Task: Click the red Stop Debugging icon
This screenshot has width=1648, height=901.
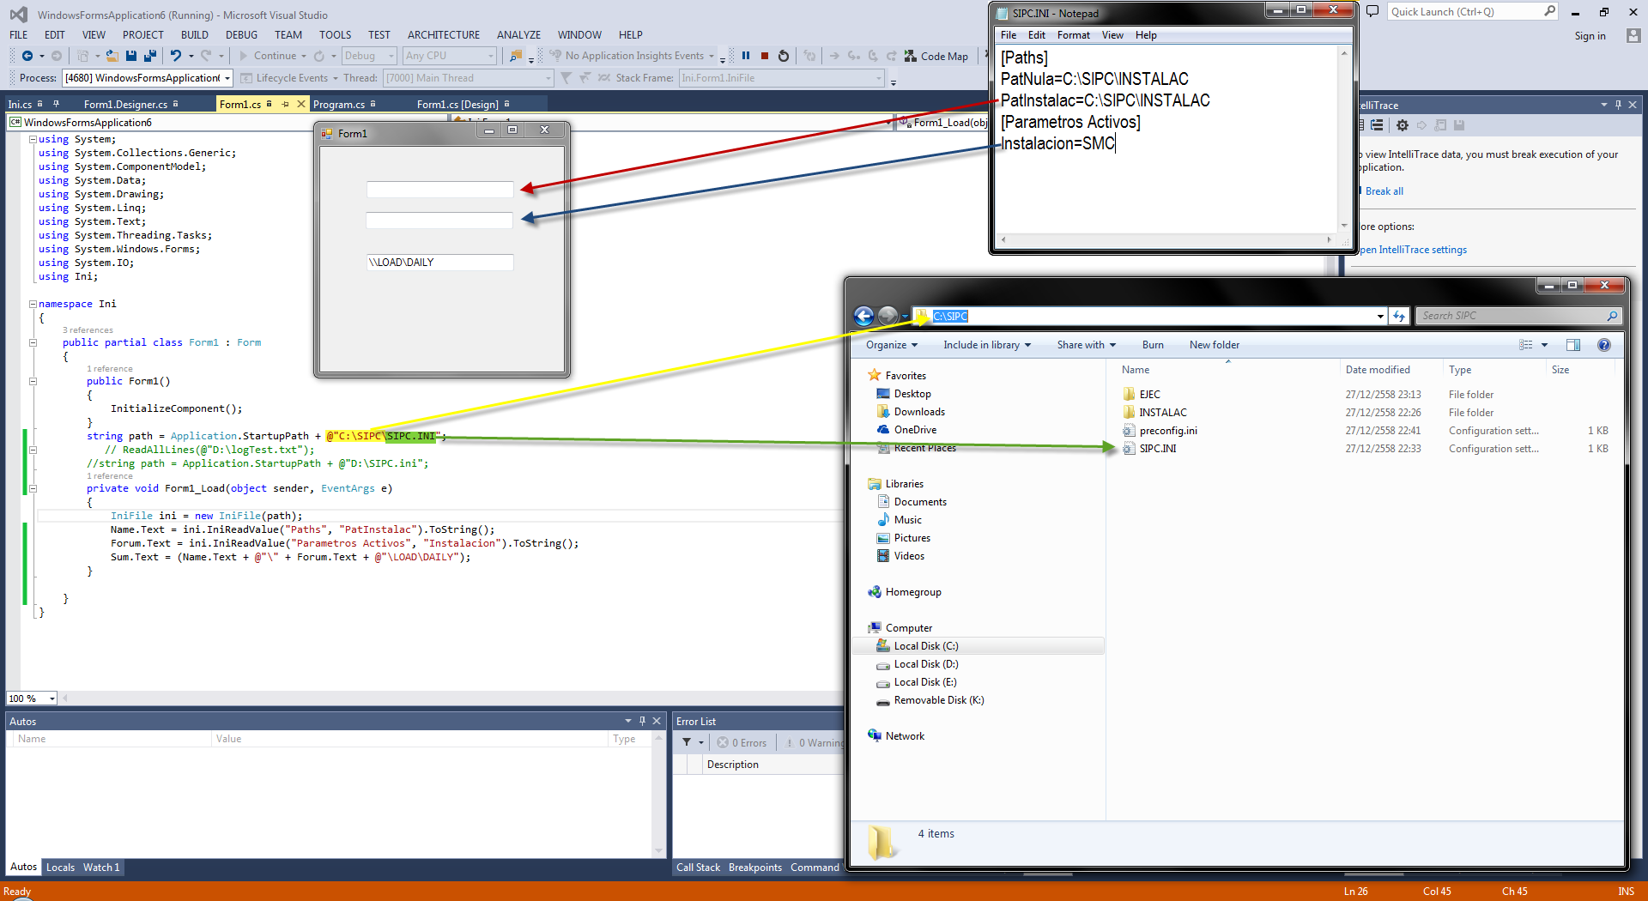Action: coord(765,56)
